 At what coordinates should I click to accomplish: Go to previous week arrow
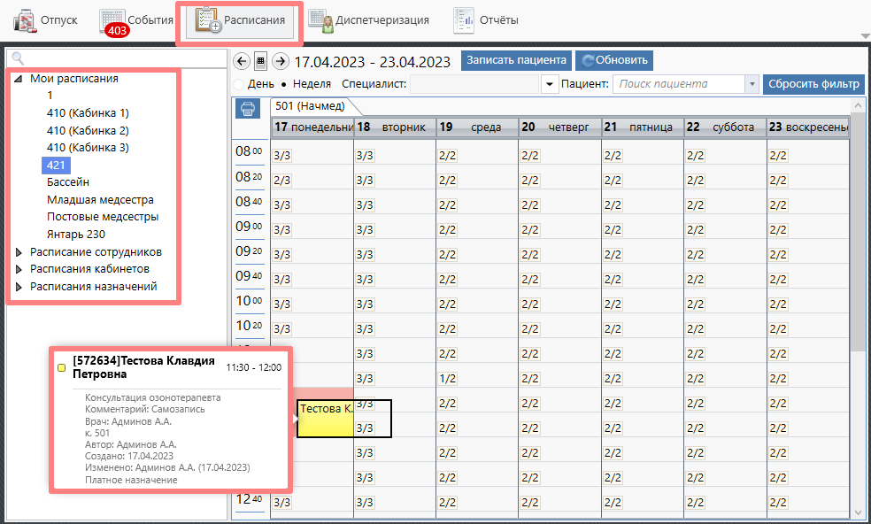(241, 61)
